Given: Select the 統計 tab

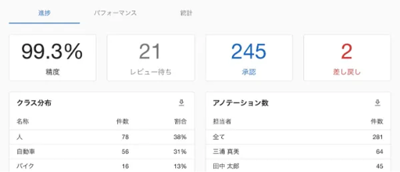Looking at the screenshot, I should tap(186, 13).
